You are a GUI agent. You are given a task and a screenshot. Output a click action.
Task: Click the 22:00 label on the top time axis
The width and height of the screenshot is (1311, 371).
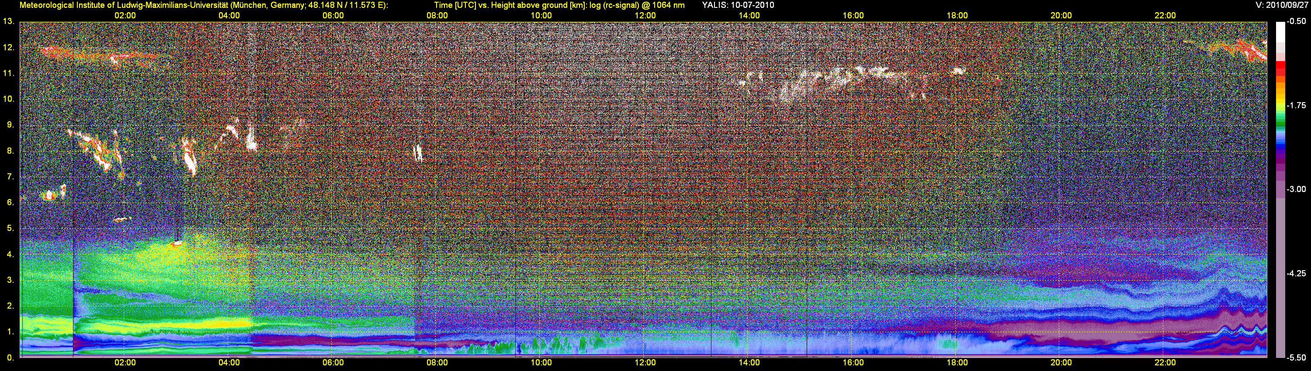tap(1165, 16)
